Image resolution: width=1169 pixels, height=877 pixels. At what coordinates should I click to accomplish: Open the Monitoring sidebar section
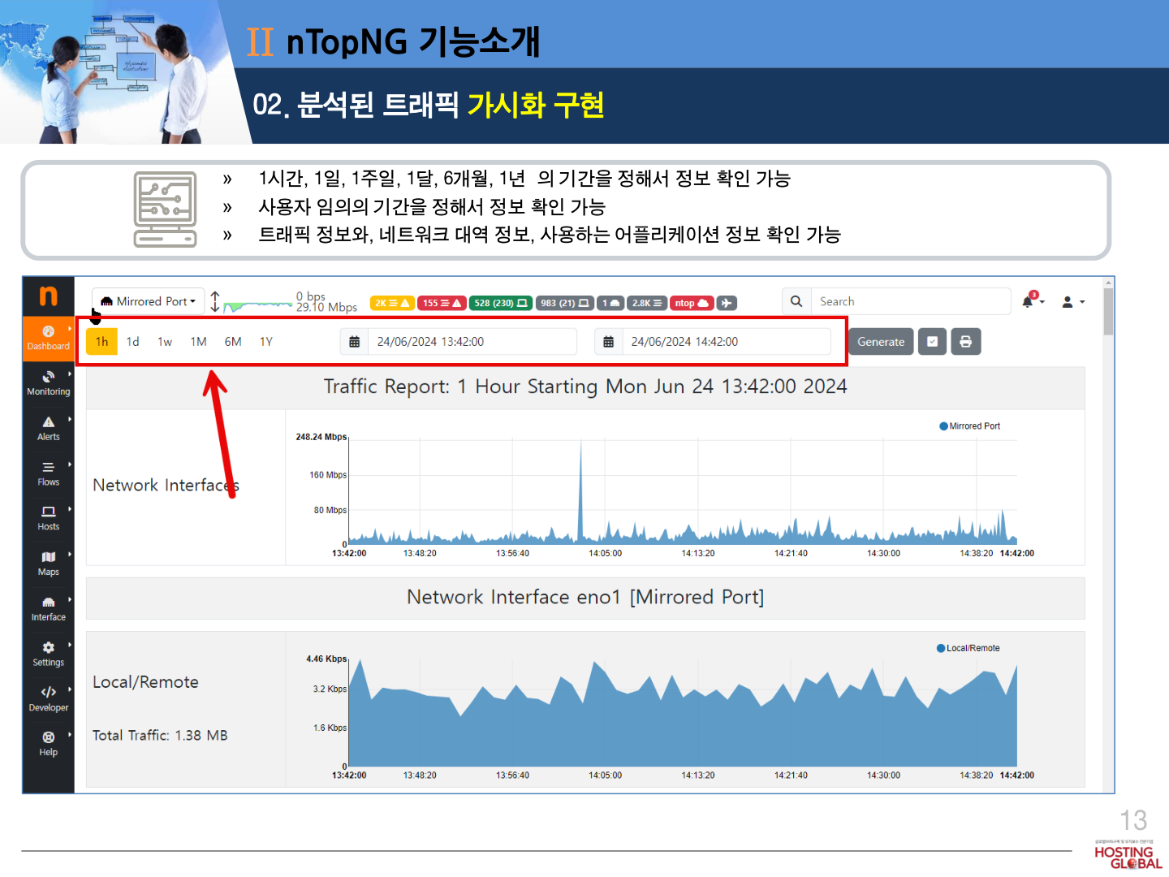coord(49,383)
